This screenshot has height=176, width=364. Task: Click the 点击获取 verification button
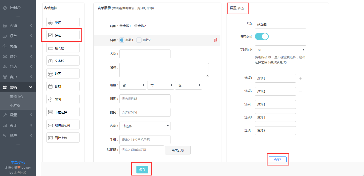click(x=178, y=150)
